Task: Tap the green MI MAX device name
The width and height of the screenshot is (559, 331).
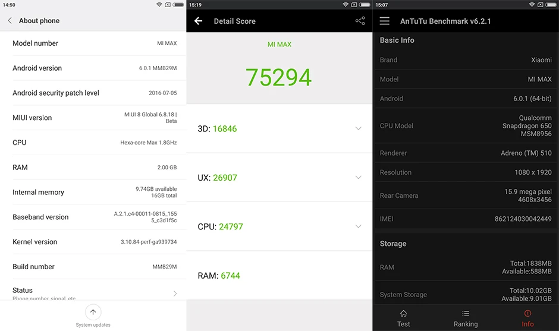Action: 279,45
